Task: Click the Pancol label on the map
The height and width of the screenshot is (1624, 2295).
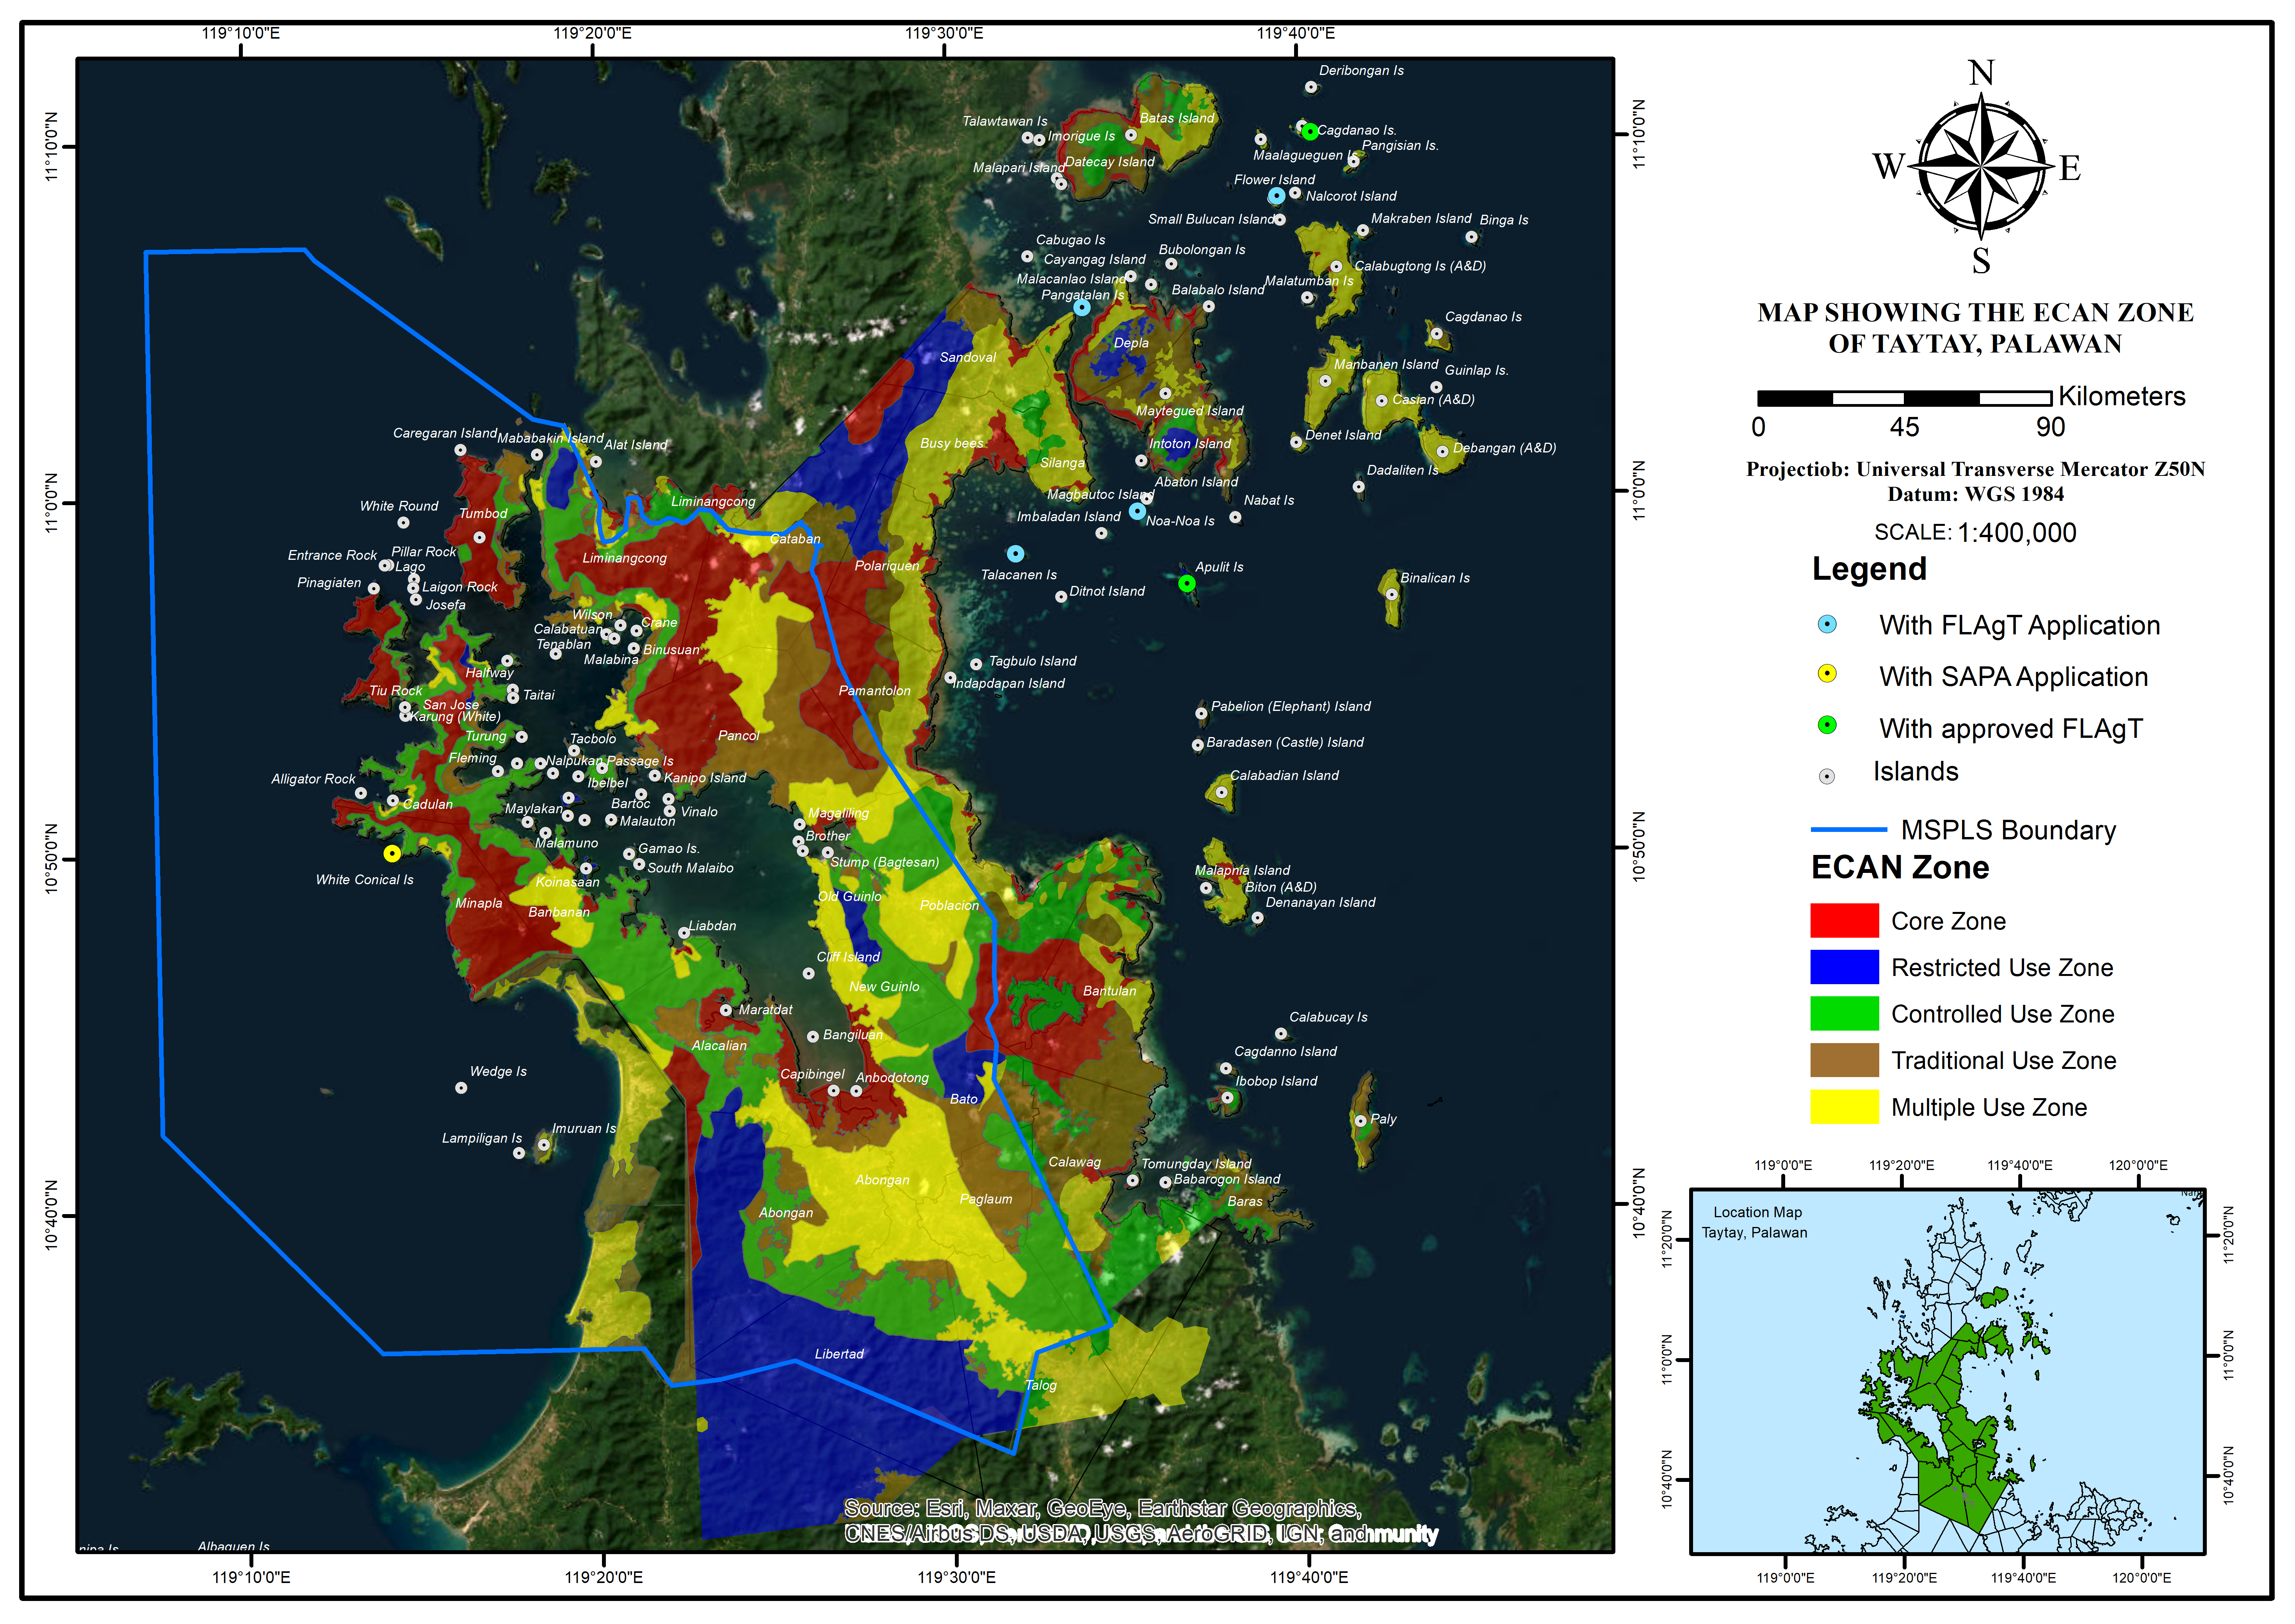Action: (738, 736)
